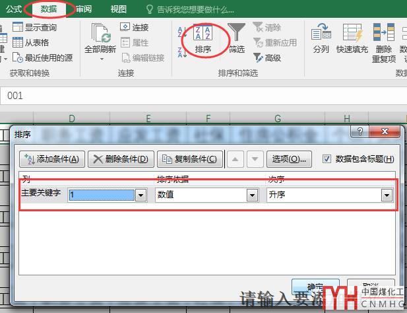
Task: Confirm sort with 确定 button
Action: [315, 287]
